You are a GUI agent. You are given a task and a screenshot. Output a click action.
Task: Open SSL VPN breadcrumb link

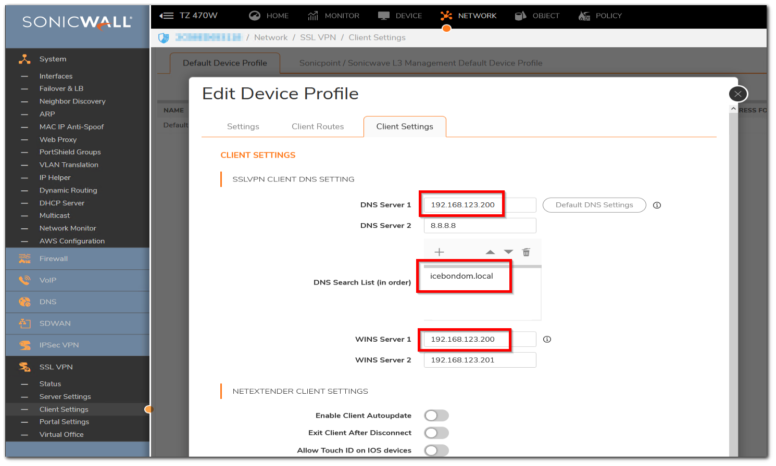pos(318,37)
